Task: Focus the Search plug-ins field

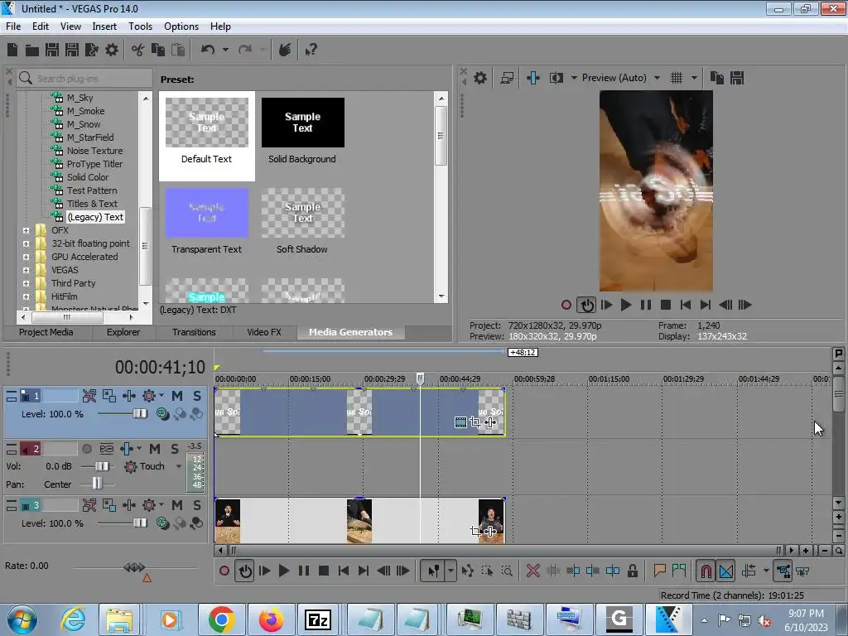Action: coord(84,79)
